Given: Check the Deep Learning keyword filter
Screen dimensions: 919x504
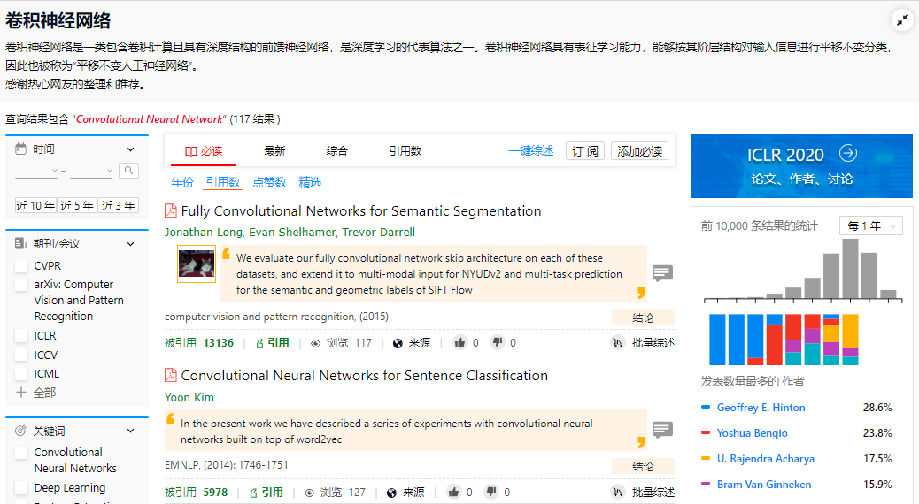Looking at the screenshot, I should (21, 487).
